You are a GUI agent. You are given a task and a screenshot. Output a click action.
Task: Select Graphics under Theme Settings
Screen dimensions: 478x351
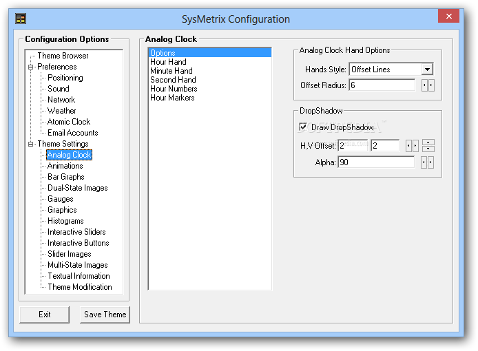point(62,210)
